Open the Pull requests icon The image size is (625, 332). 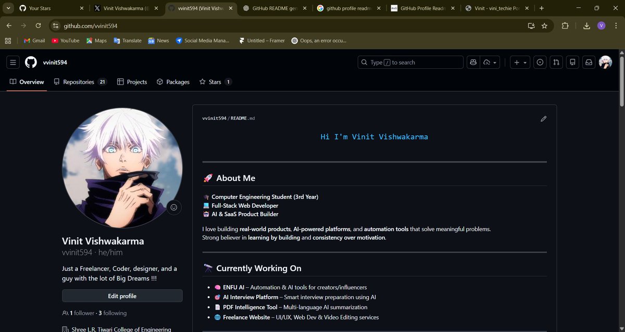pyautogui.click(x=556, y=62)
